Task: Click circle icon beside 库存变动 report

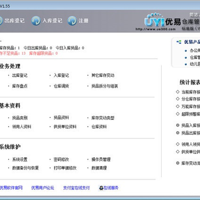Action: 178,163
